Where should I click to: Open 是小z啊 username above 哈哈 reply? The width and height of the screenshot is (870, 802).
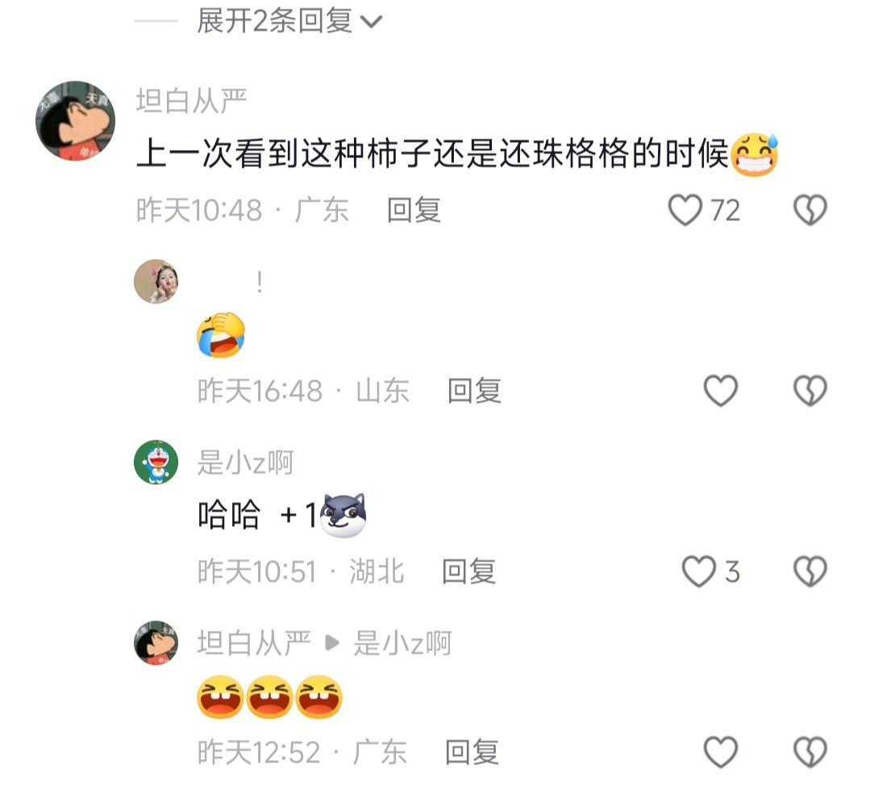245,462
